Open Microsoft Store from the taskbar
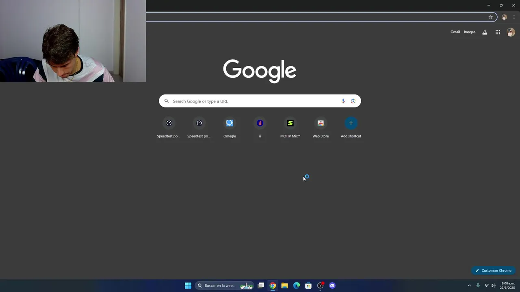Viewport: 520px width, 292px height. pos(308,286)
